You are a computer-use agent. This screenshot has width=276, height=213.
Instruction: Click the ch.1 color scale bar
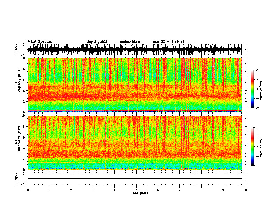tap(252, 89)
